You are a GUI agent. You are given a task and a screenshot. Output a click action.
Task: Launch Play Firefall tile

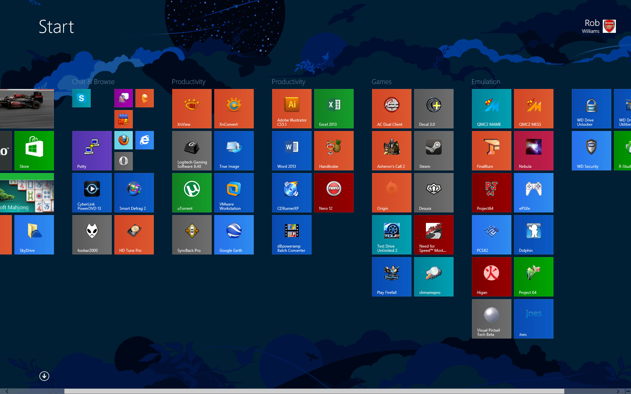pos(392,277)
